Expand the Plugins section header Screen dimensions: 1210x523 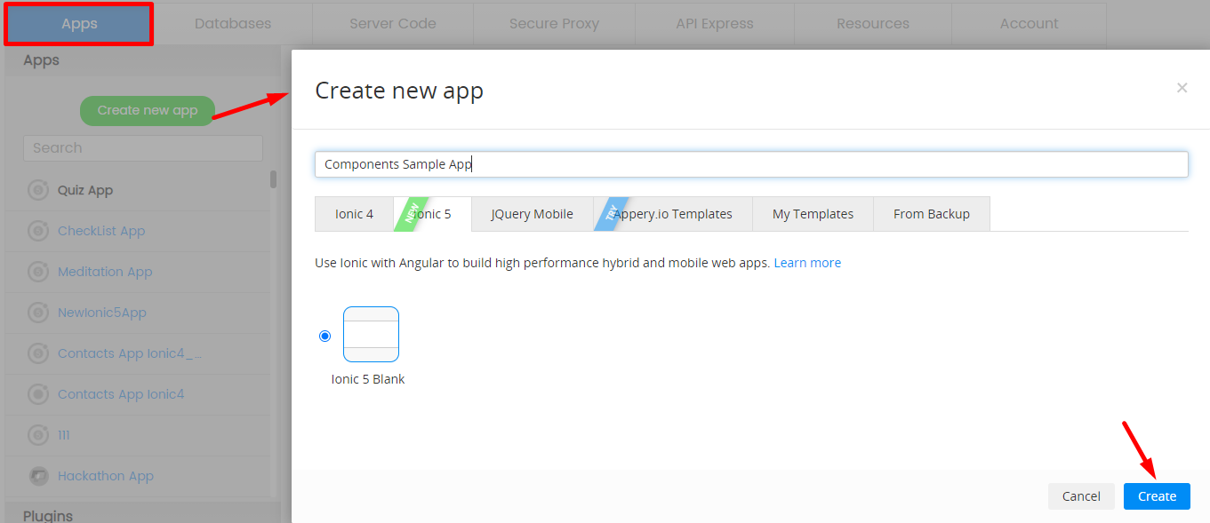pos(143,514)
